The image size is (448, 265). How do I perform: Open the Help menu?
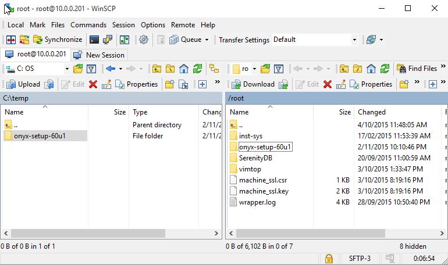click(208, 25)
